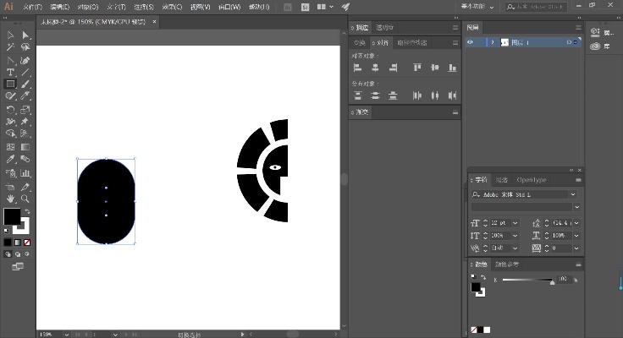Select the Type tool
The width and height of the screenshot is (623, 338).
10,72
